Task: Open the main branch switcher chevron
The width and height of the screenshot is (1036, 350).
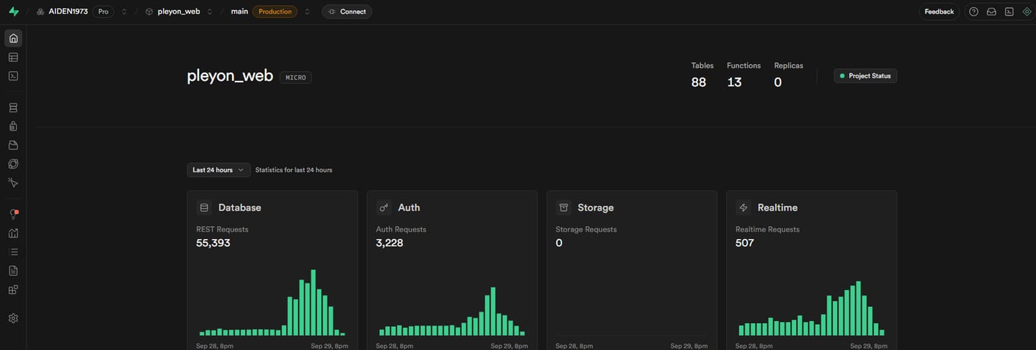Action: (308, 11)
